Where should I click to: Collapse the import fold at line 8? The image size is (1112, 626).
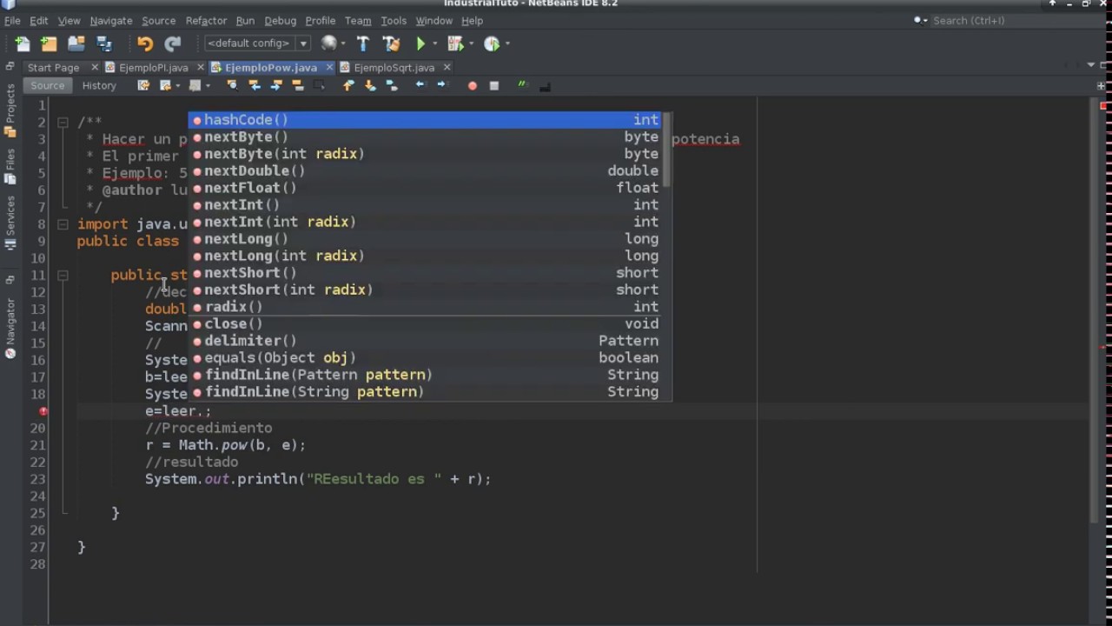pyautogui.click(x=63, y=224)
